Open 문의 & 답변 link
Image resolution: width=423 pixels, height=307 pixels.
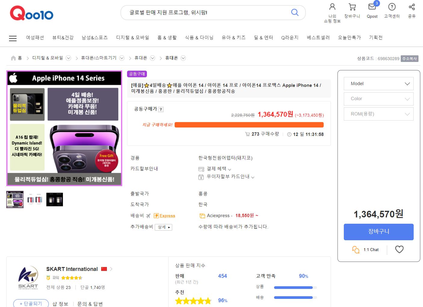click(90, 304)
